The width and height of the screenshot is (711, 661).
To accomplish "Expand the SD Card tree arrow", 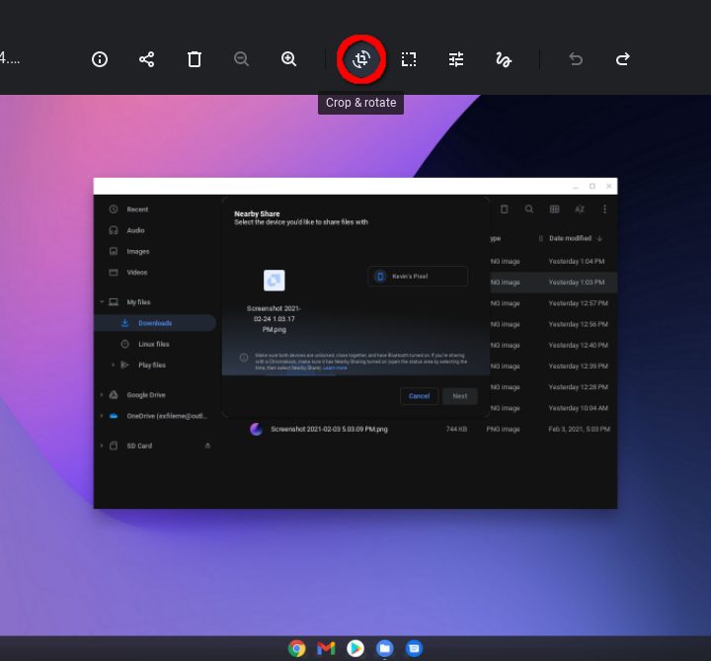I will point(102,446).
